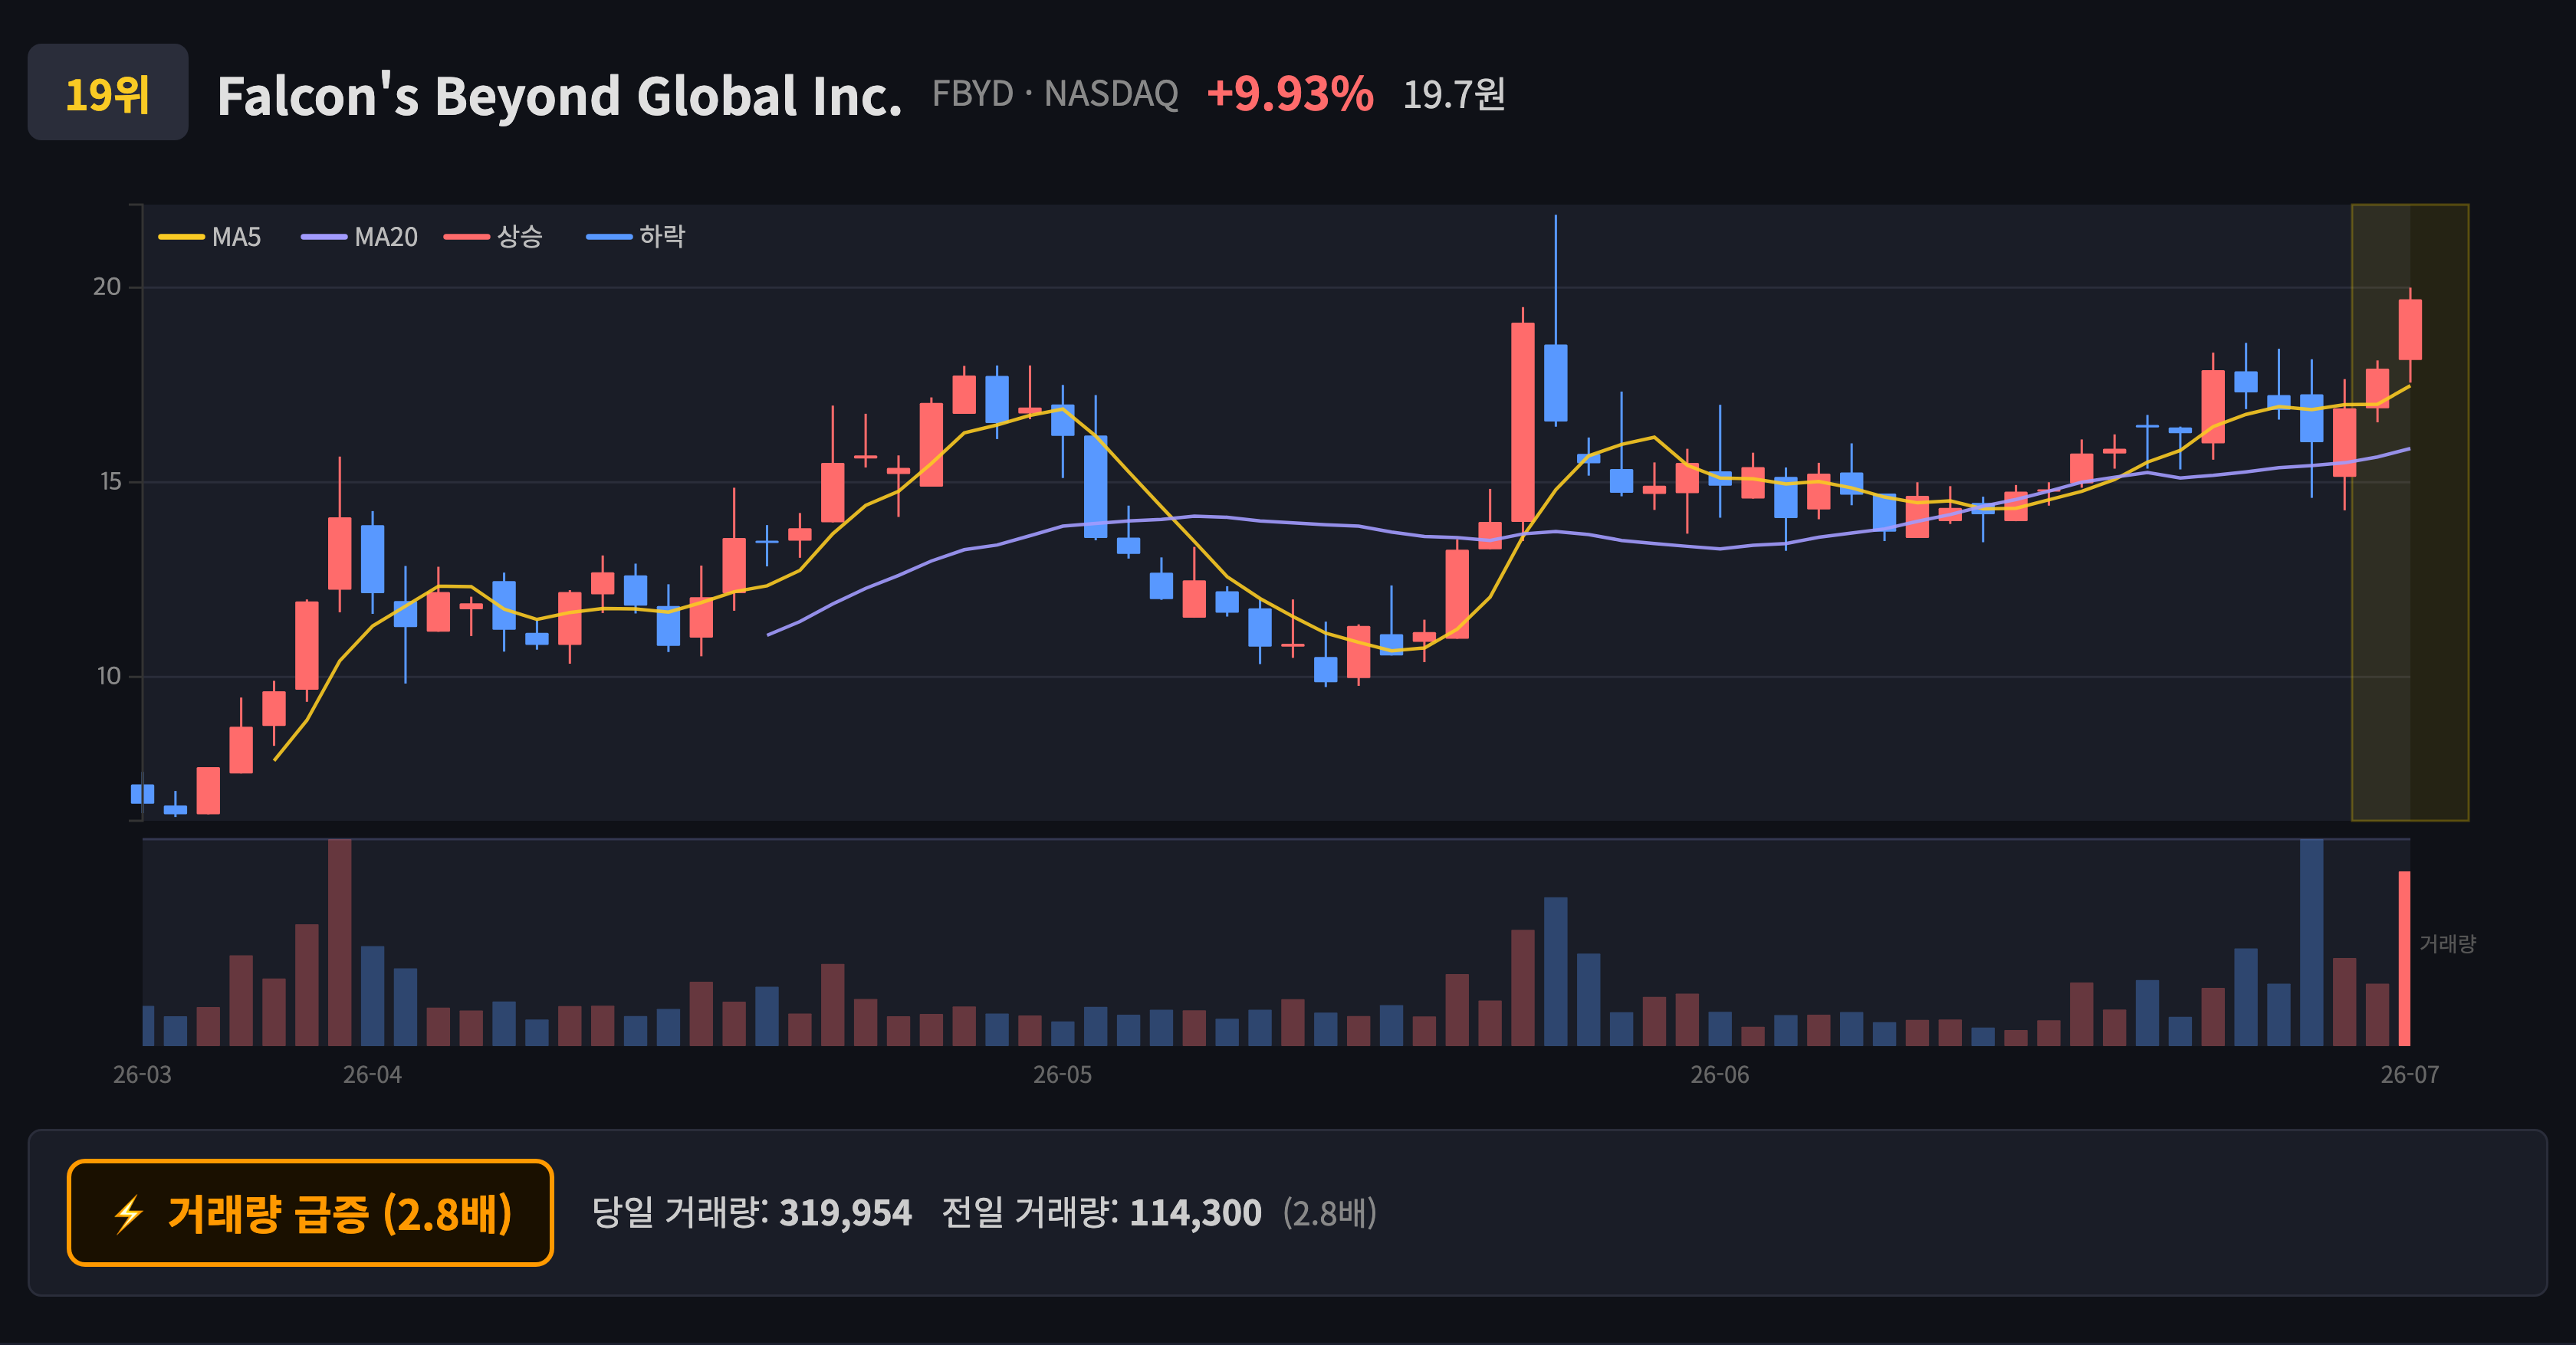
Task: Click the x-axis label 26-05
Action: [x=1062, y=1075]
